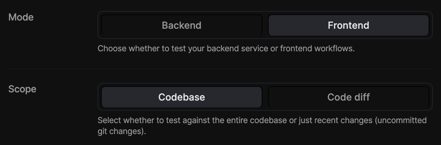Click the Scope setting label
Viewport: 441px width, 145px height.
coord(22,89)
